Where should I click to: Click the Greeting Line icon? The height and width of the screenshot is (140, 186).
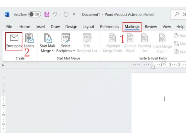click(144, 38)
